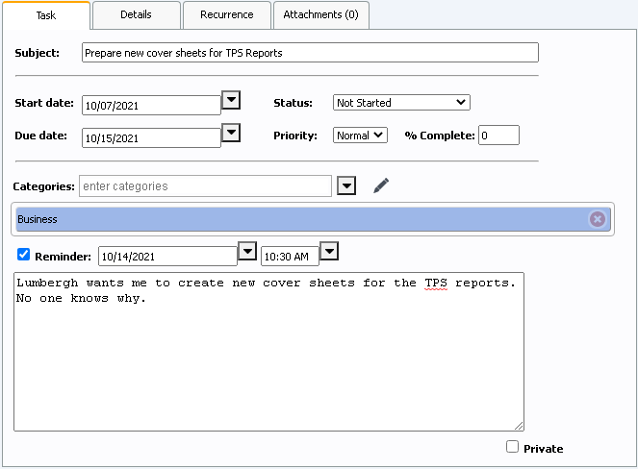Uncheck the Reminder checkbox
The height and width of the screenshot is (469, 638).
point(24,256)
